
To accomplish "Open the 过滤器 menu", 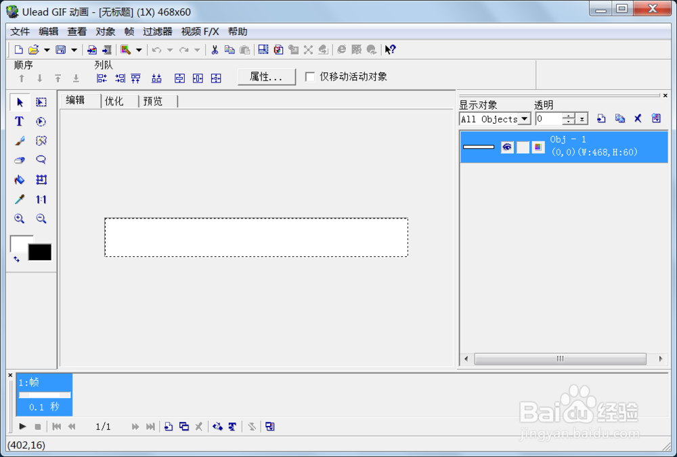I will [158, 32].
